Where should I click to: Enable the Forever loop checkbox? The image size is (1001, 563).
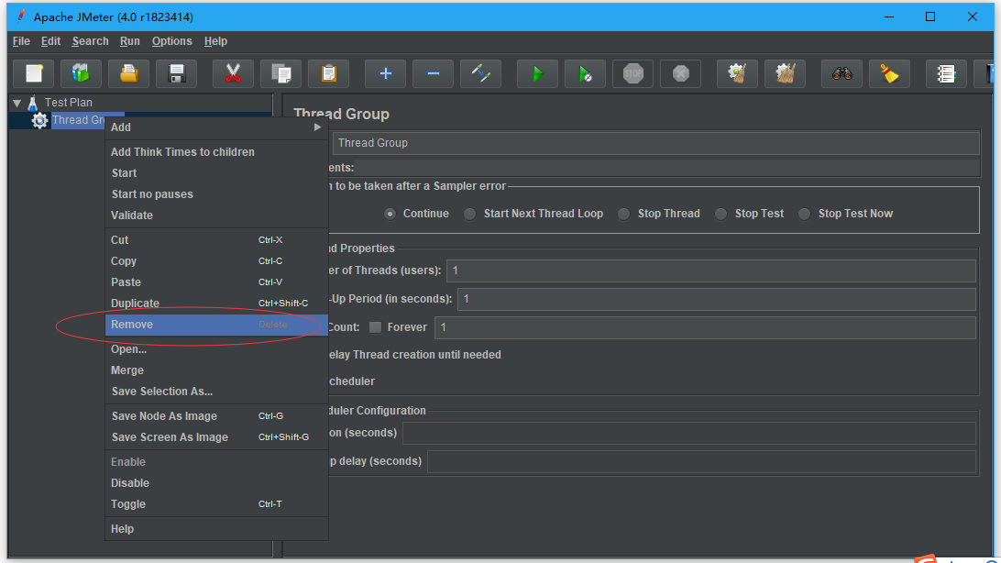click(x=376, y=327)
